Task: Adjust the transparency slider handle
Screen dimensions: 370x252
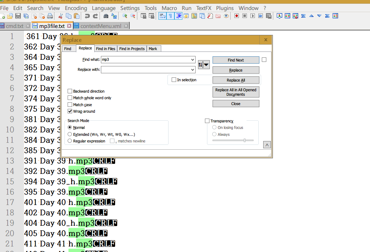Action: [x=245, y=140]
